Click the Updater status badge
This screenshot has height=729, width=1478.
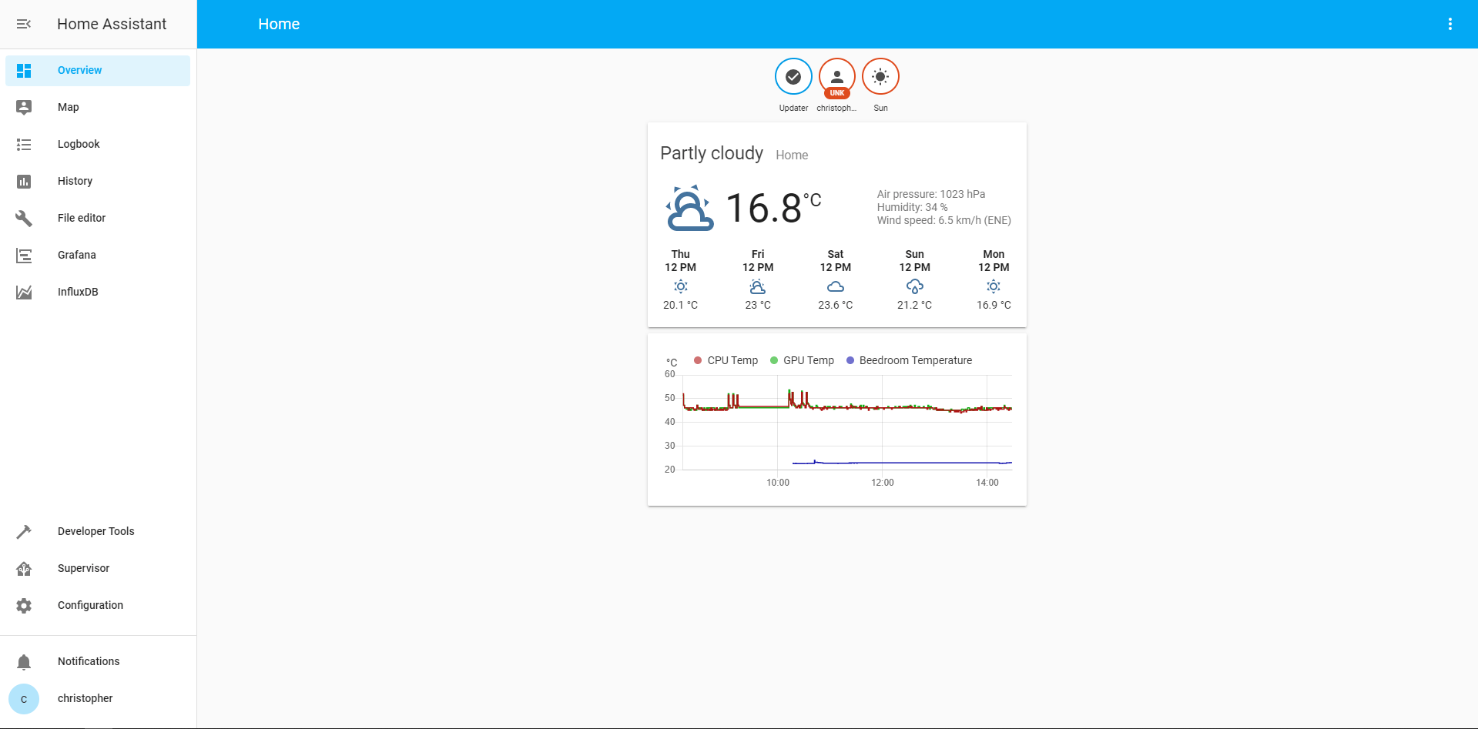[793, 76]
